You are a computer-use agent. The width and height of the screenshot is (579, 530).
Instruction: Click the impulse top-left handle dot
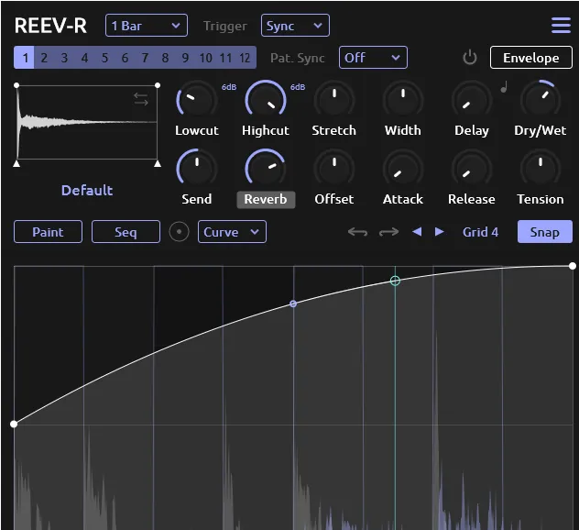[x=16, y=85]
